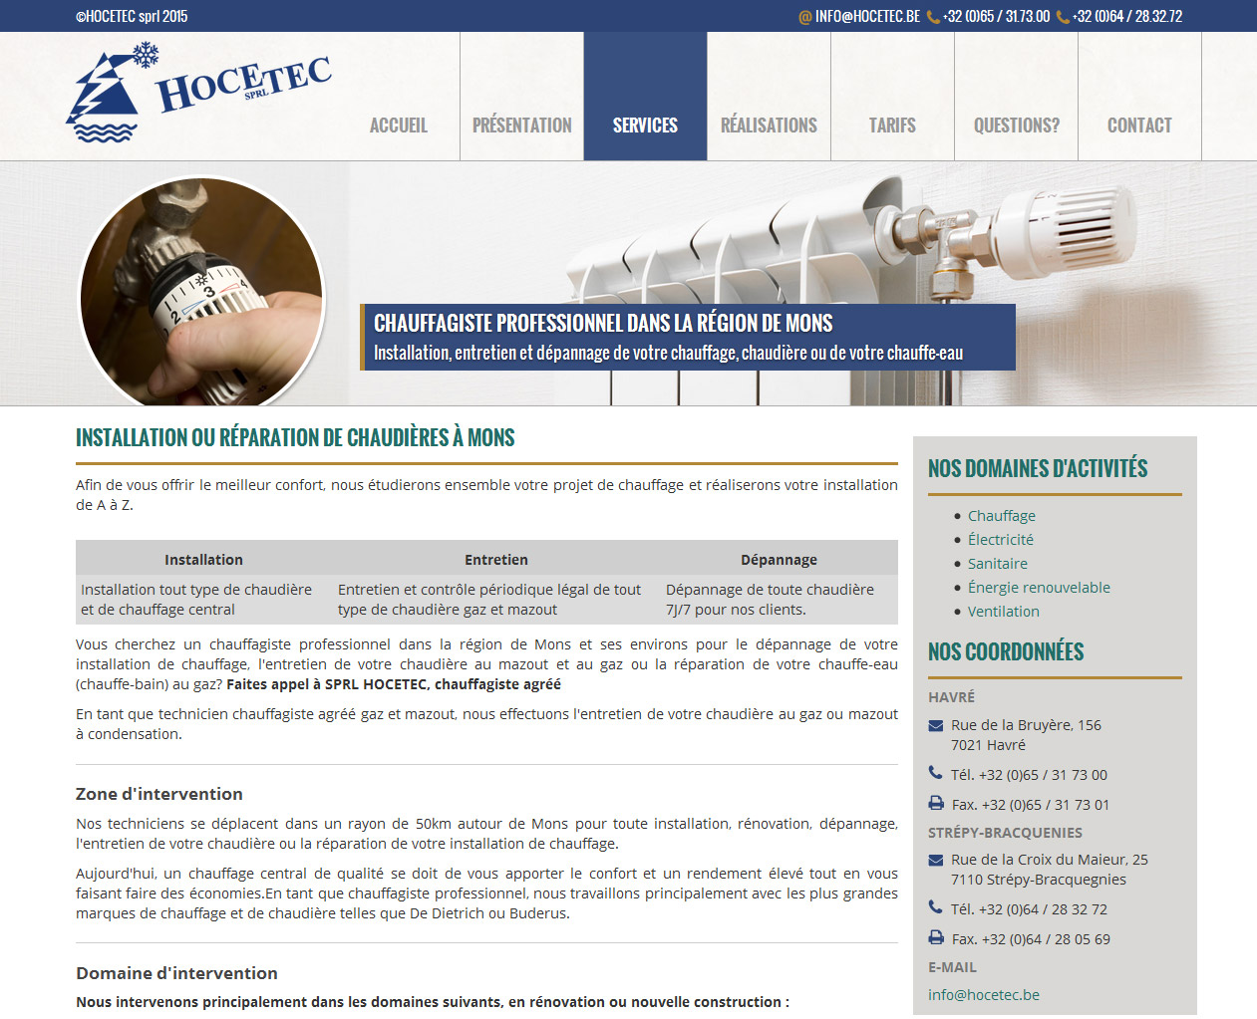
Task: Click the Entretien table header
Action: pyautogui.click(x=496, y=560)
